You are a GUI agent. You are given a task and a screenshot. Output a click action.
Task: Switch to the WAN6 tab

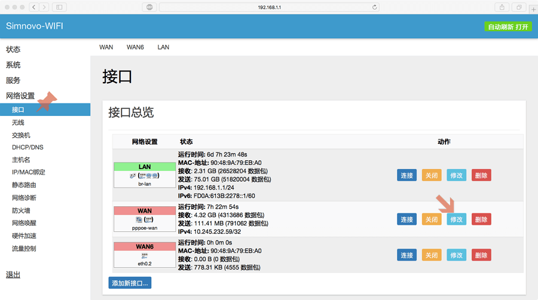(x=135, y=47)
